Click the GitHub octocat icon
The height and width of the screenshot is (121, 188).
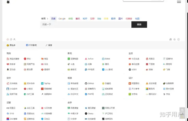click(x=86, y=83)
